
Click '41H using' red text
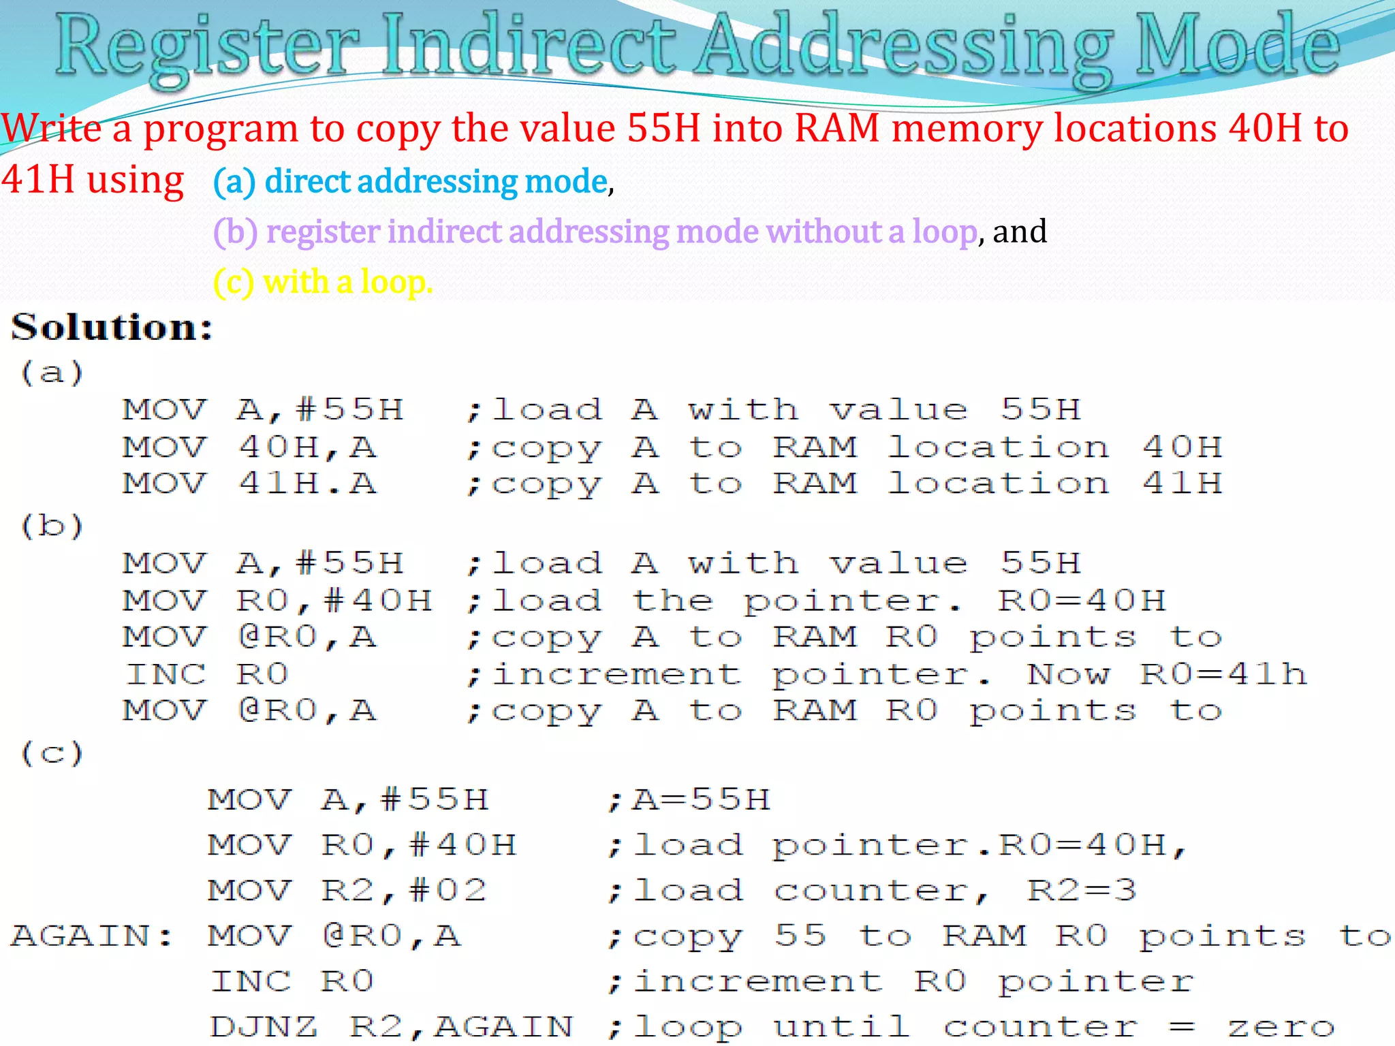[92, 180]
